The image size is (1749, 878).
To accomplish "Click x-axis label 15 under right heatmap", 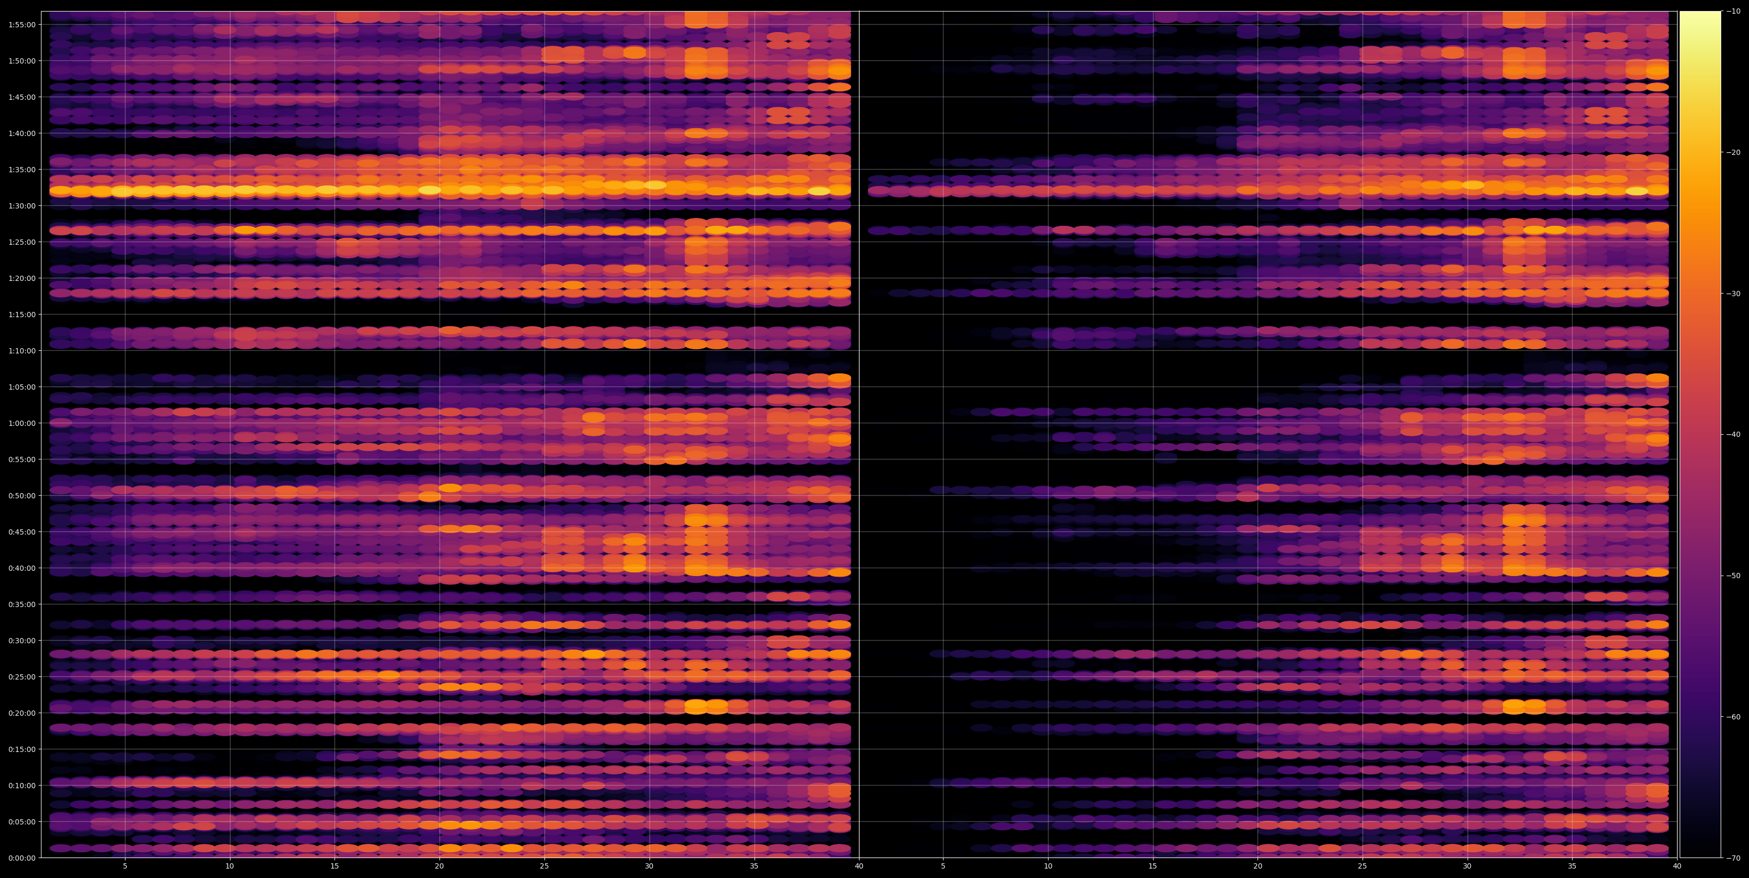I will [x=1153, y=866].
